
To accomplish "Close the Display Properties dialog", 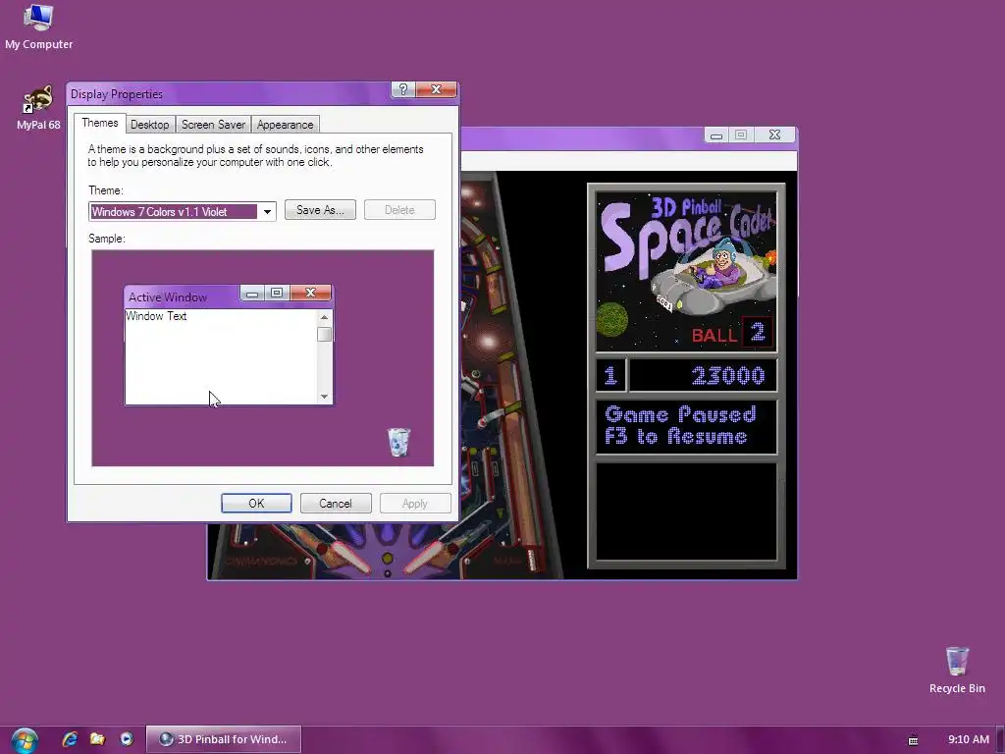I will 436,89.
